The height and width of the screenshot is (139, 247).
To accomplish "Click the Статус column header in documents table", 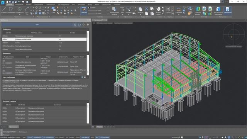I will [49, 57].
